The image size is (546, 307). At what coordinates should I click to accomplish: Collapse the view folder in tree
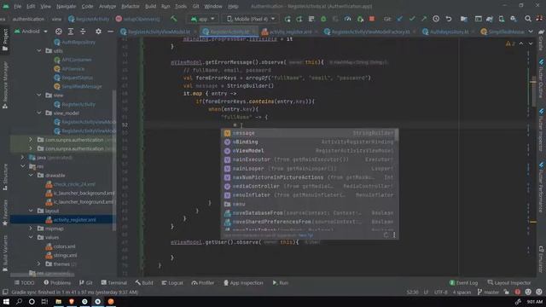39,95
